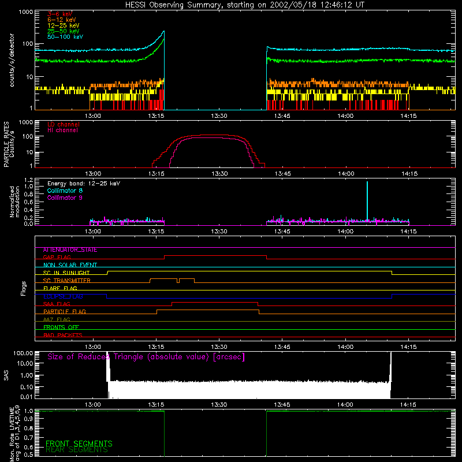462x462 pixels.
Task: Click the SC_IN_SUNLIGHT flag label
Action: (x=66, y=273)
